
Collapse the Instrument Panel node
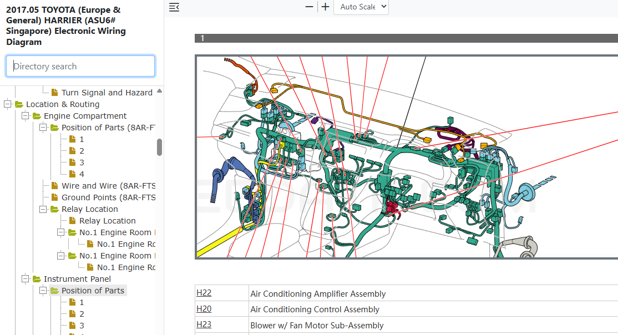click(25, 279)
